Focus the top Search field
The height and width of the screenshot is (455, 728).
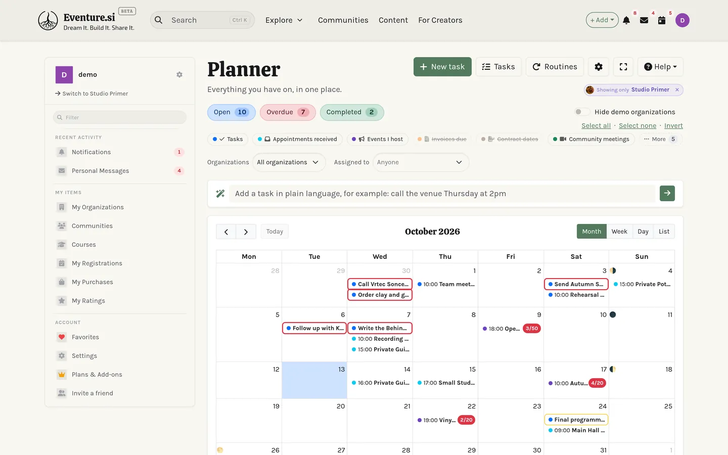(x=202, y=20)
